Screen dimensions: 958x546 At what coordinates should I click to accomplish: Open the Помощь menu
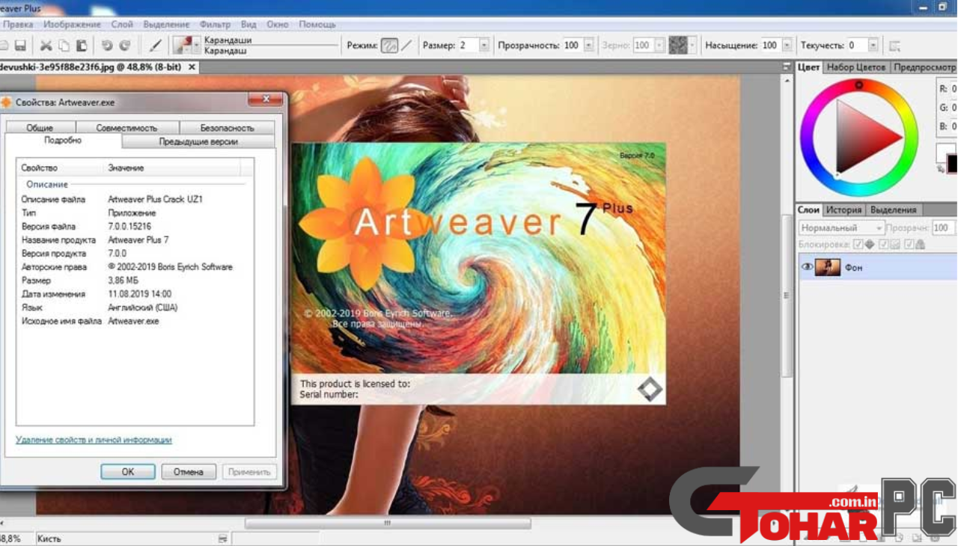click(317, 25)
